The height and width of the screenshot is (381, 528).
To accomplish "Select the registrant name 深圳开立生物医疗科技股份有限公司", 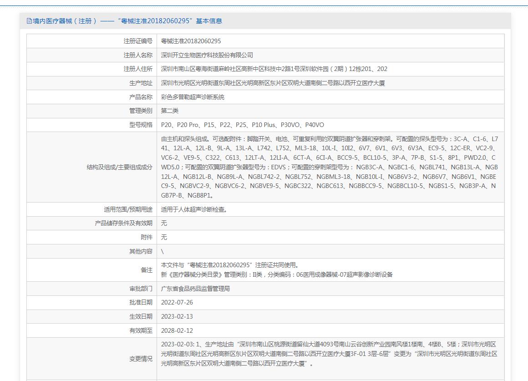I will (207, 55).
